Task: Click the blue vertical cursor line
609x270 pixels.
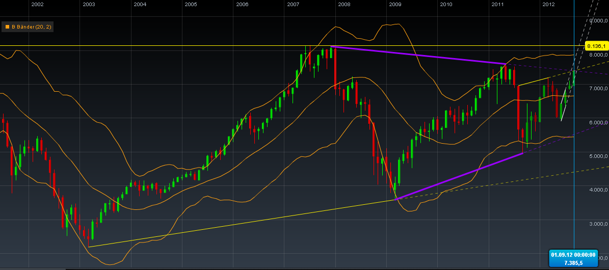Action: (574, 153)
